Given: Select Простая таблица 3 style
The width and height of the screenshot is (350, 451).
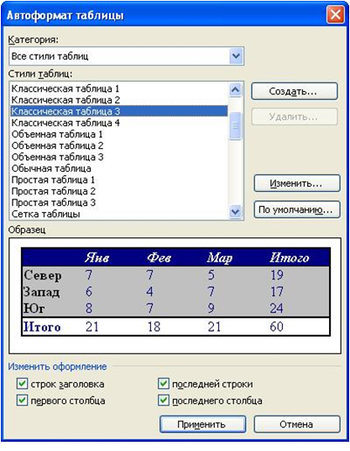Looking at the screenshot, I should 54,203.
